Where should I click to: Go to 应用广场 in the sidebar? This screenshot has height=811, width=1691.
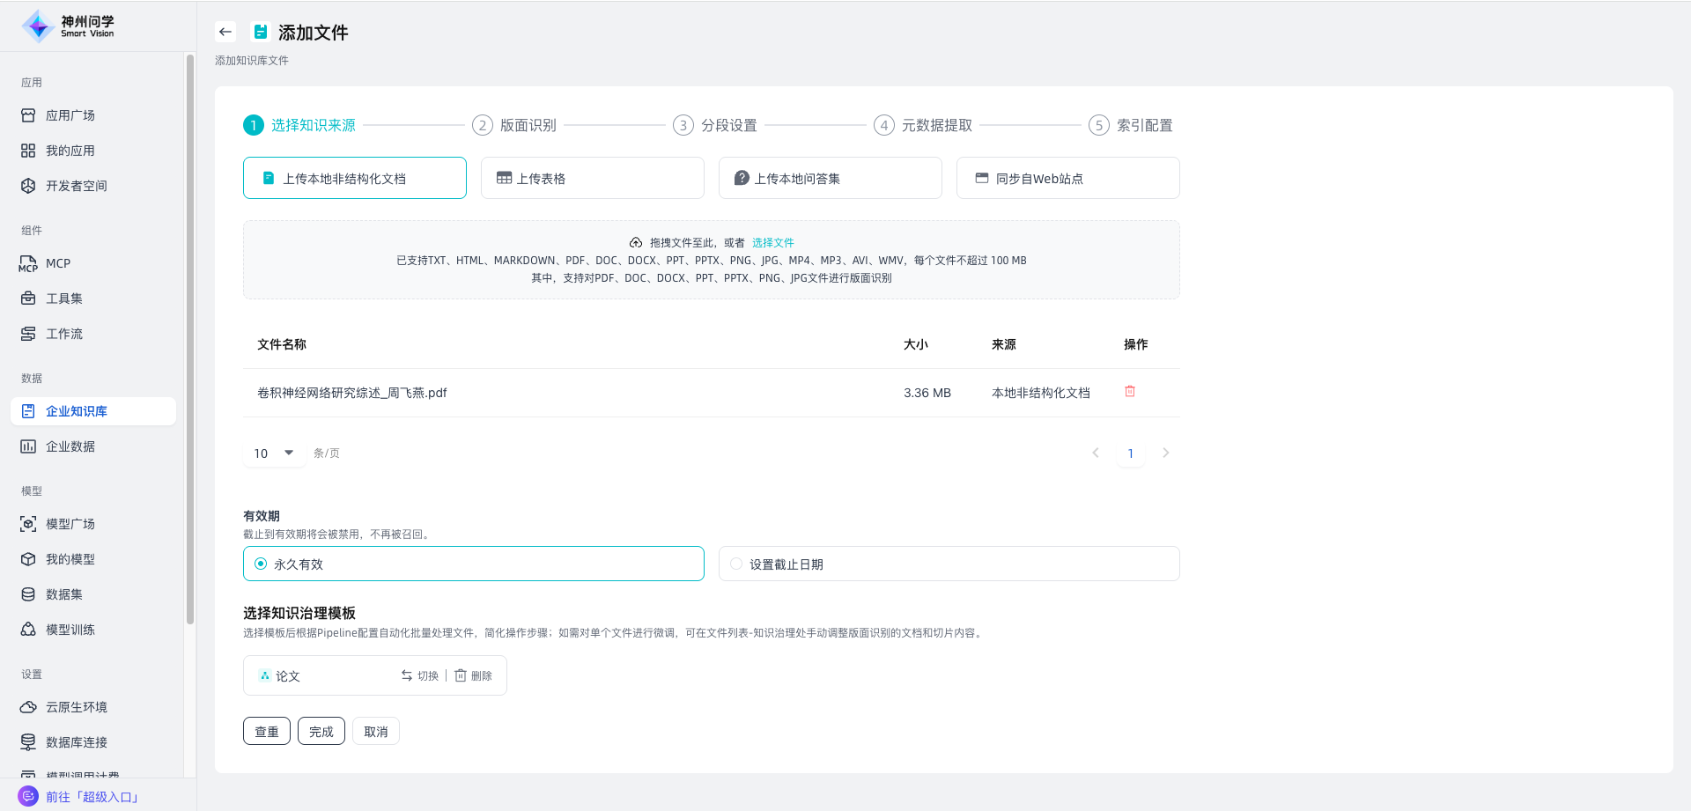click(70, 115)
